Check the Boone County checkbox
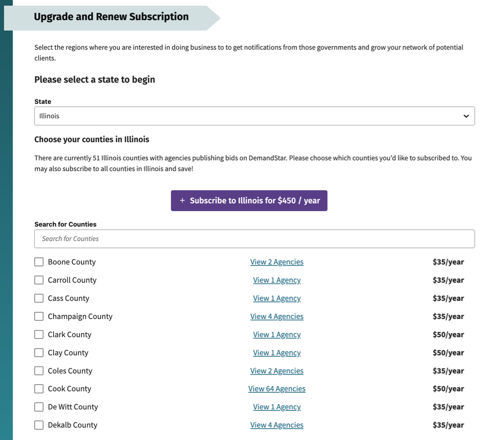The height and width of the screenshot is (440, 487). point(39,261)
